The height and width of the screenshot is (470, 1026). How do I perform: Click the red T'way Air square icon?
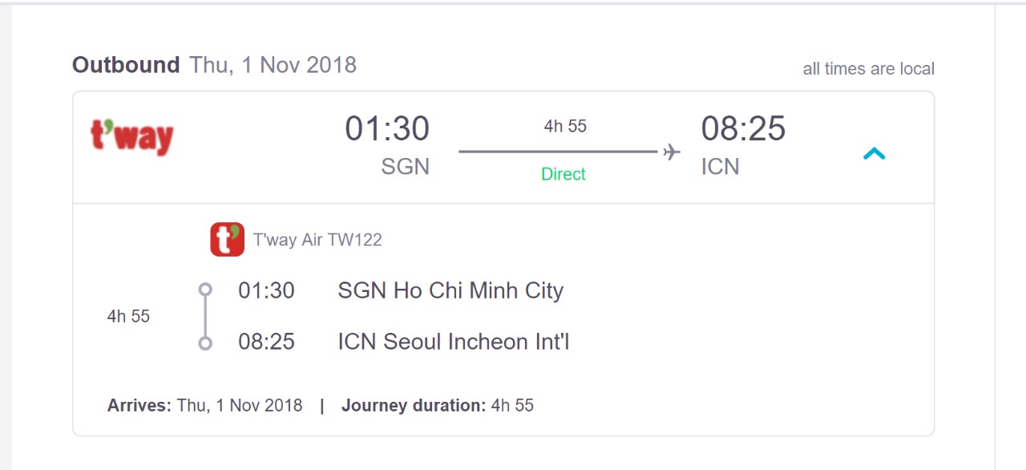tap(227, 240)
